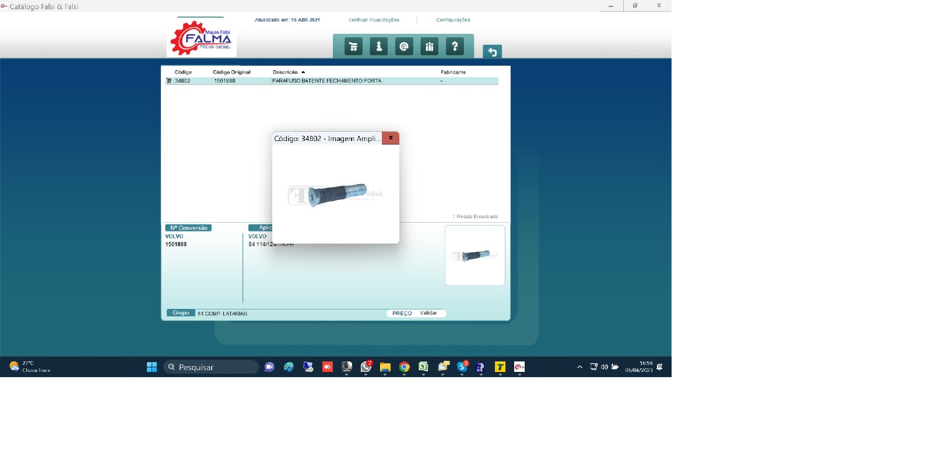Click the Fabricante column header
The height and width of the screenshot is (464, 931).
[453, 72]
